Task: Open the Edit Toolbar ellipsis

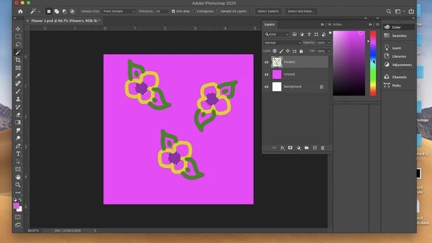Action: (18, 192)
